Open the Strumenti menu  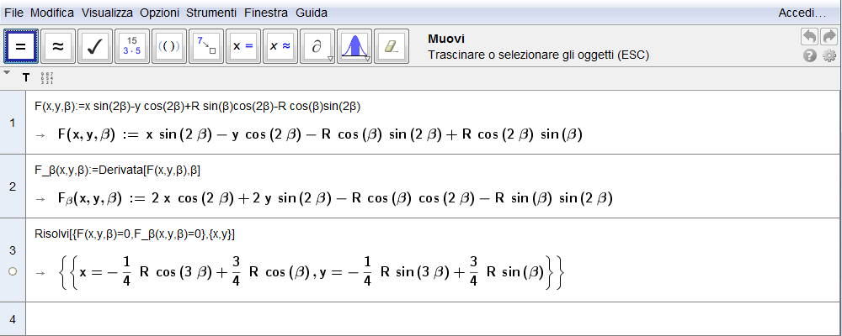point(212,13)
